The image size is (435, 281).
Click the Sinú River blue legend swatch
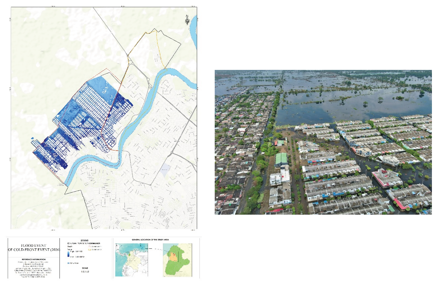pos(68,263)
